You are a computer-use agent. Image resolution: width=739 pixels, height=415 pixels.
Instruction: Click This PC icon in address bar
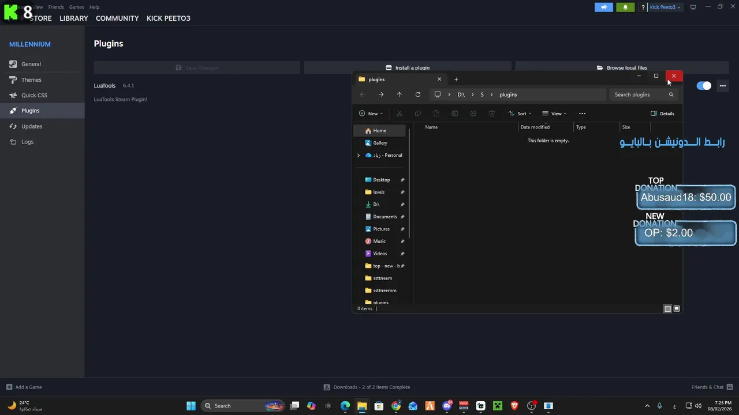point(438,95)
